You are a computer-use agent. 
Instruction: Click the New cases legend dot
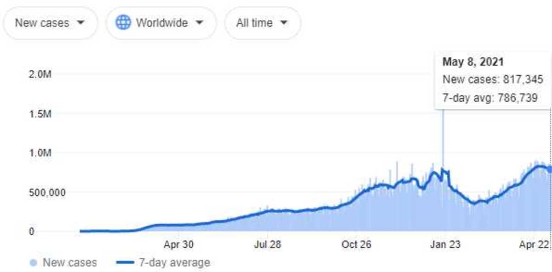tap(33, 263)
